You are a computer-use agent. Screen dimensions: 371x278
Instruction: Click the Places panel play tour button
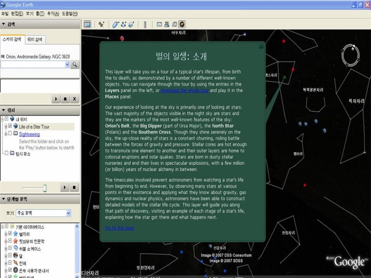[65, 187]
